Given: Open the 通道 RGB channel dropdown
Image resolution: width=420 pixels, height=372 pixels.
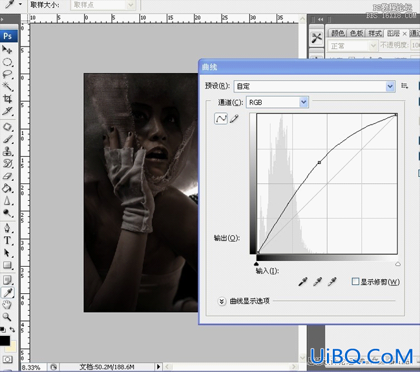Looking at the screenshot, I should pos(277,102).
